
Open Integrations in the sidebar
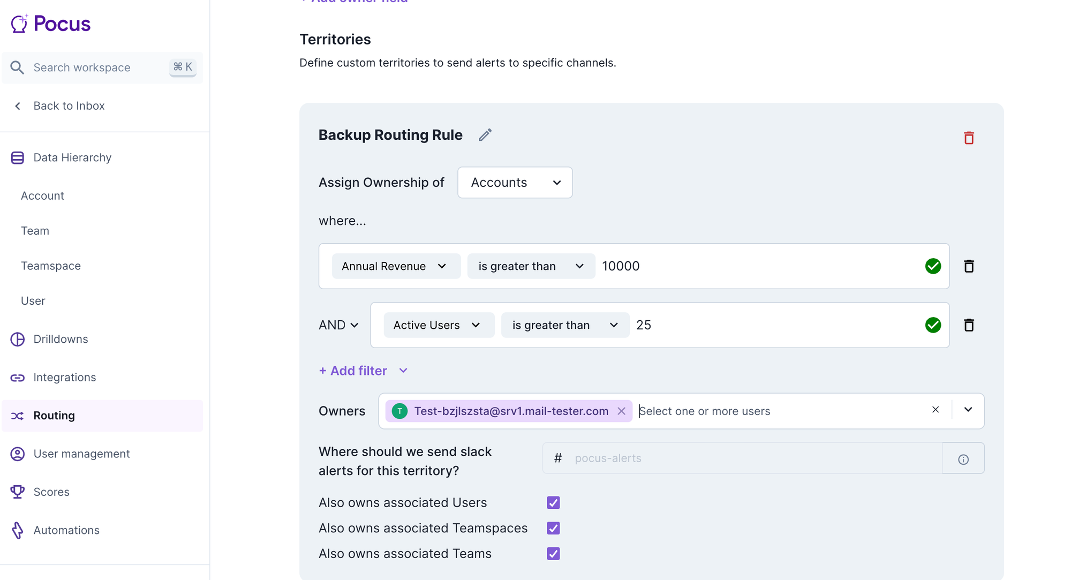point(64,378)
